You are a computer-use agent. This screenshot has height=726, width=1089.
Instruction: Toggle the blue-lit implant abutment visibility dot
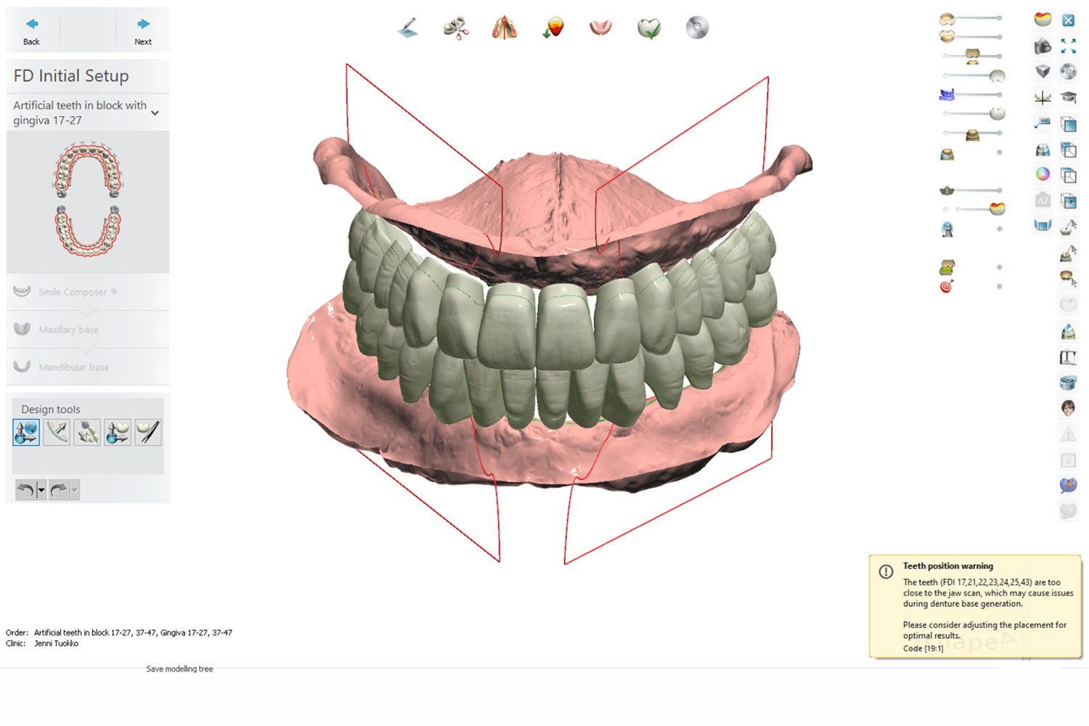1000,229
